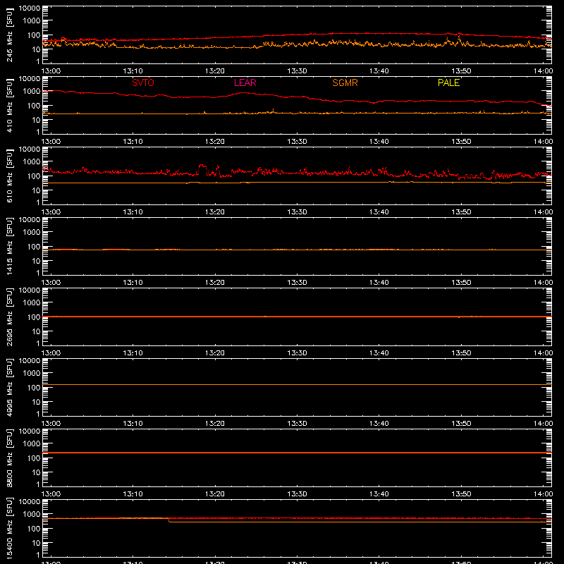Click 13:10 tick under 8800 MHz panel
Image resolution: width=564 pixels, height=564 pixels.
133,494
